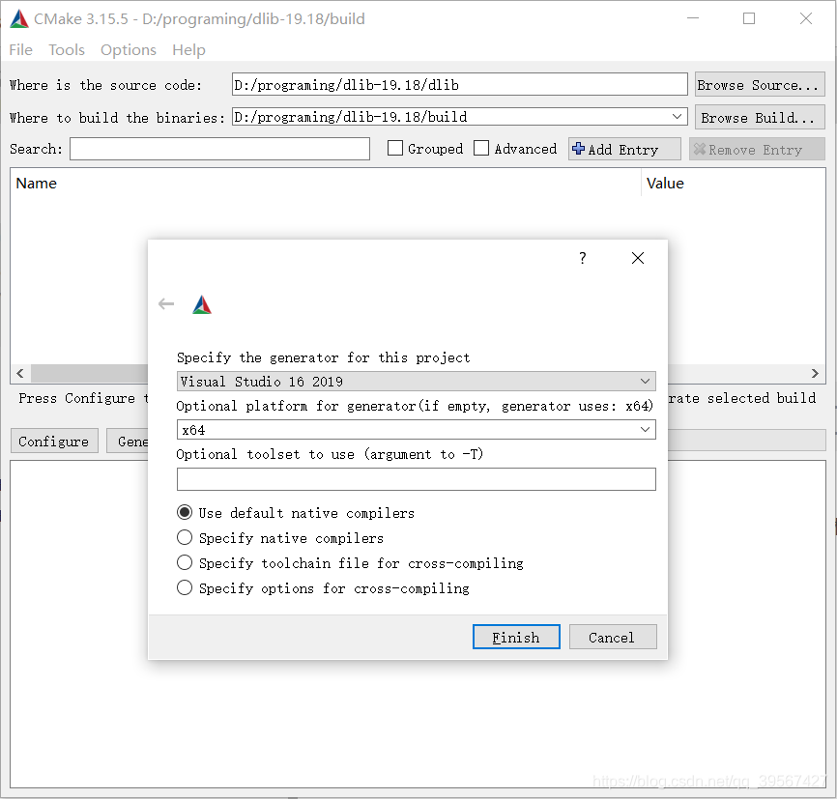
Task: Close the CMake main window
Action: click(x=806, y=18)
